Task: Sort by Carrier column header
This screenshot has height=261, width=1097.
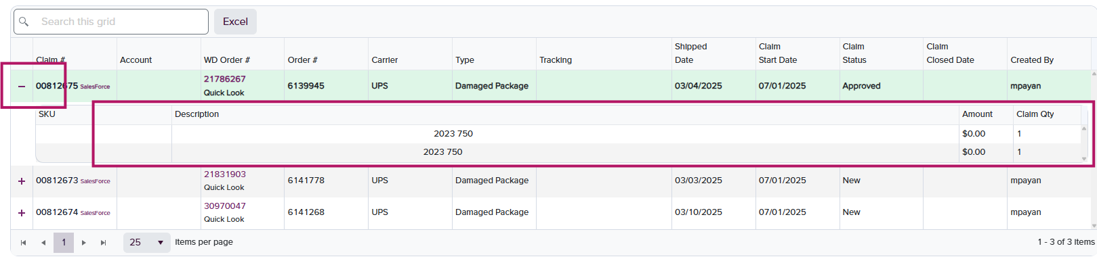Action: tap(385, 60)
